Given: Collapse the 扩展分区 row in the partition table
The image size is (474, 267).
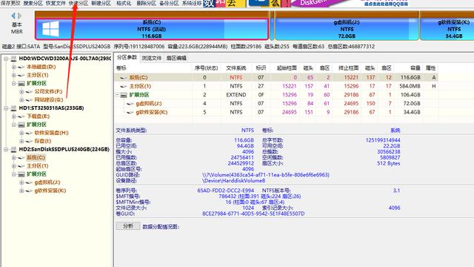Looking at the screenshot, I should (117, 95).
